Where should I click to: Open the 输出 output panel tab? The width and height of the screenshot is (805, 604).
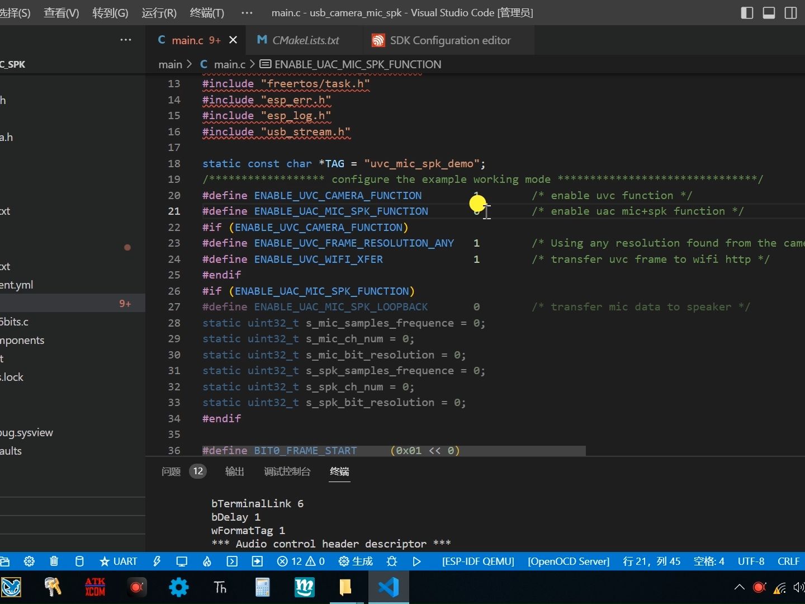(x=234, y=471)
